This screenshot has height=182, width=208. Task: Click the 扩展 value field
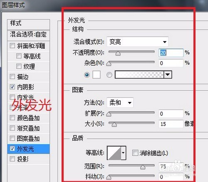pos(171,114)
